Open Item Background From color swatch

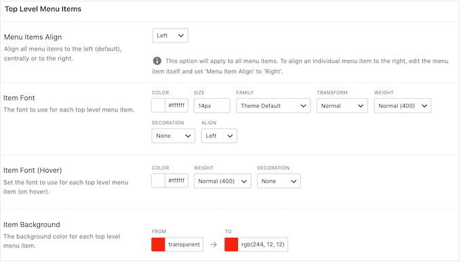158,244
